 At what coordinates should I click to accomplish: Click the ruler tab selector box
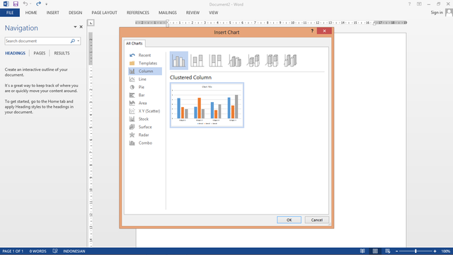point(91,23)
